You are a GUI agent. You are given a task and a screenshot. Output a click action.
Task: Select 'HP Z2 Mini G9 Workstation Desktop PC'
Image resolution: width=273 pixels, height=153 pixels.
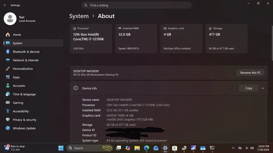click(x=96, y=75)
